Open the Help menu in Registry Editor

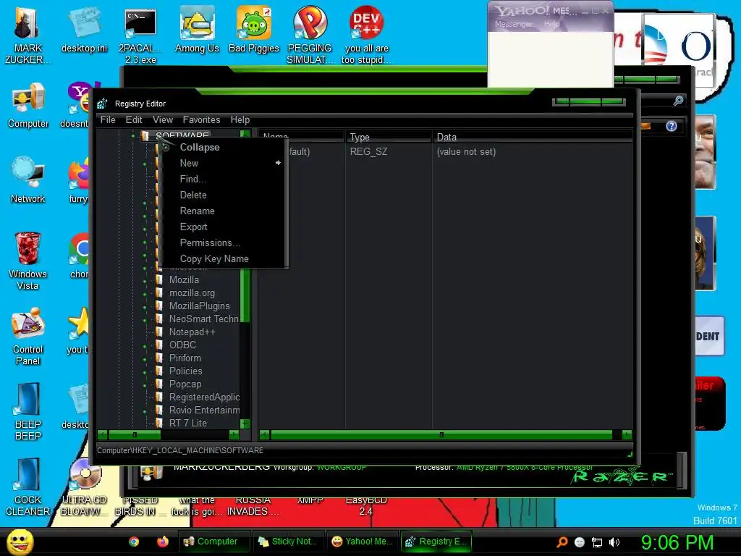[x=240, y=119]
